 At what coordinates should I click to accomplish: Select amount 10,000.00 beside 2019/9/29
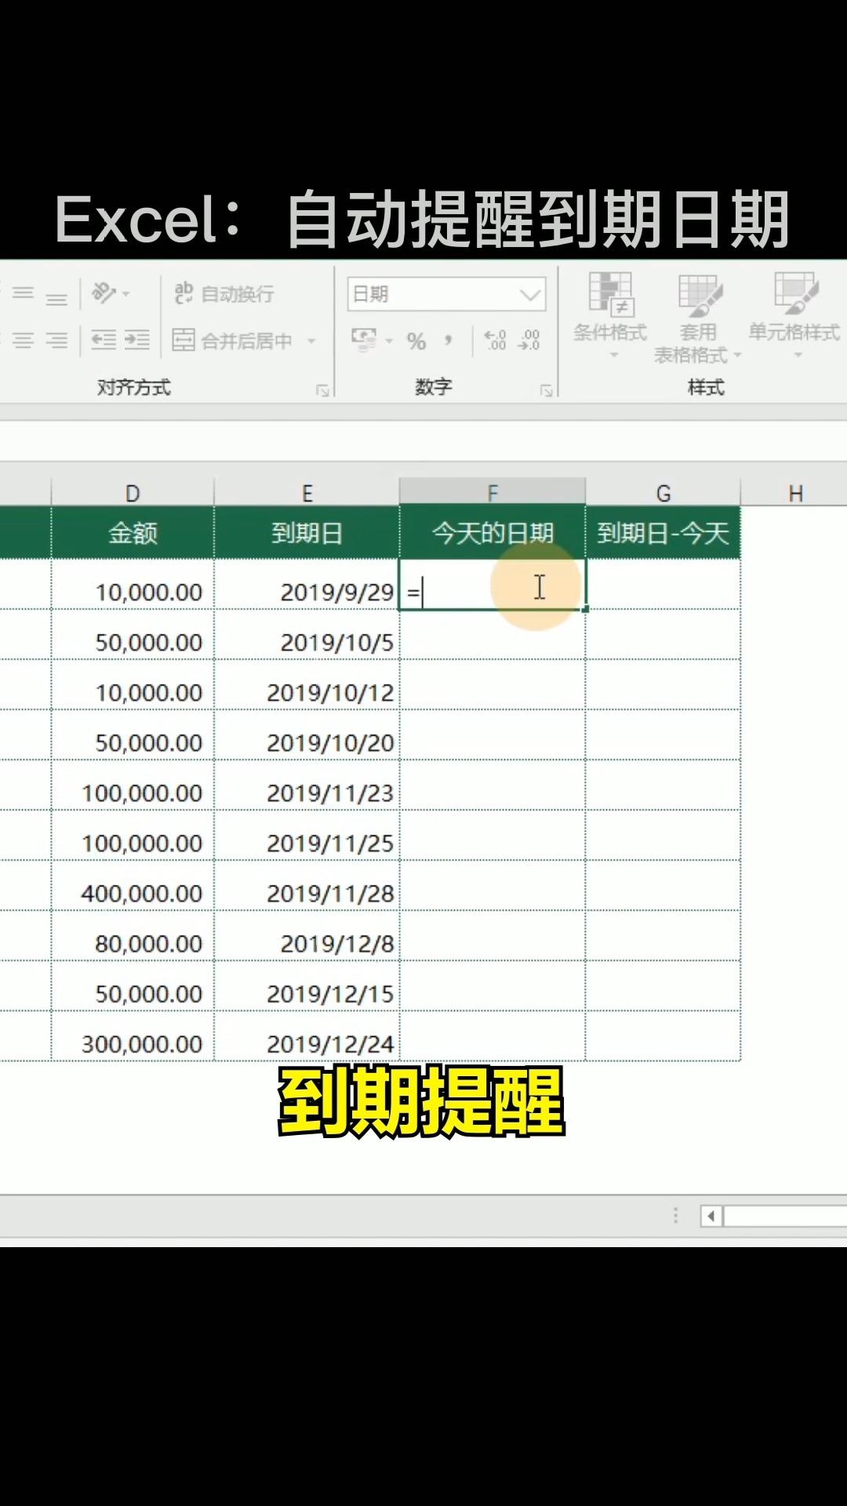click(x=133, y=584)
